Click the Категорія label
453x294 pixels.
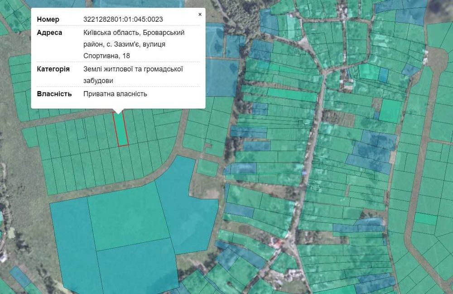[53, 69]
